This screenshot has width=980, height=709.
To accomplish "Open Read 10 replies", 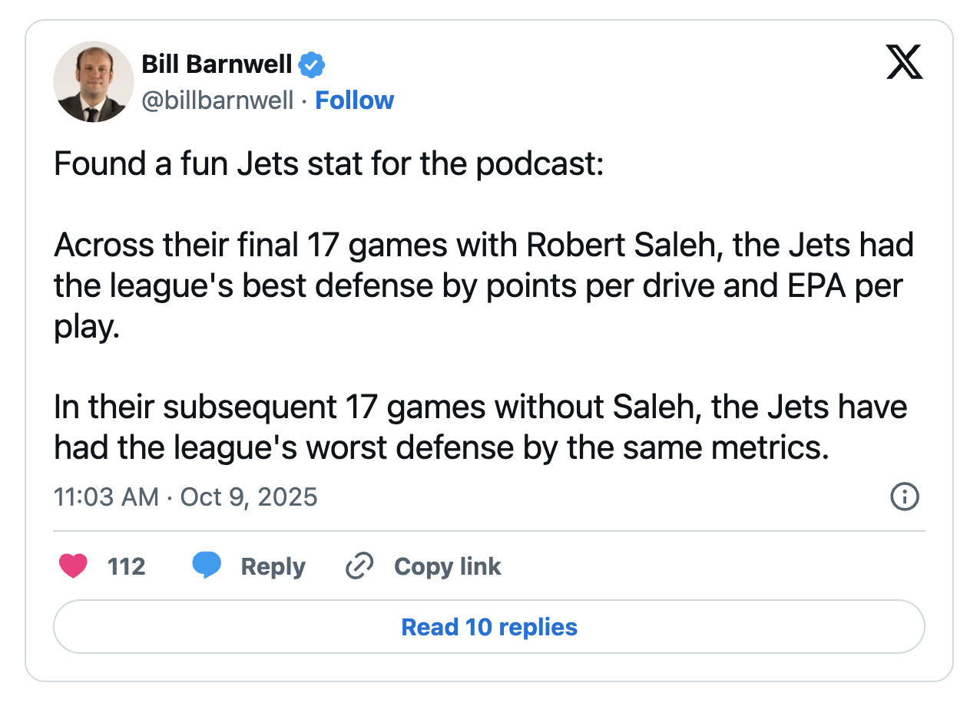I will pyautogui.click(x=489, y=627).
